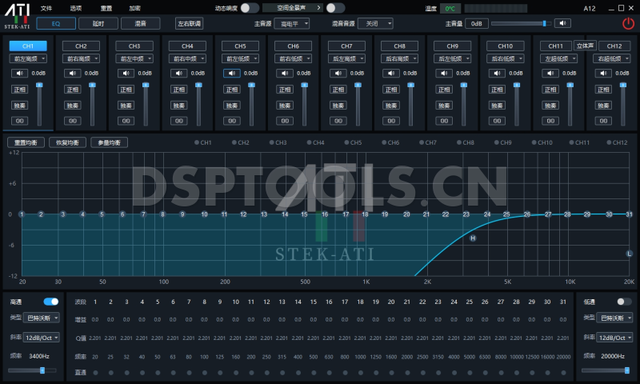640x384 pixels.
Task: Open the 加密 menu
Action: (x=134, y=8)
